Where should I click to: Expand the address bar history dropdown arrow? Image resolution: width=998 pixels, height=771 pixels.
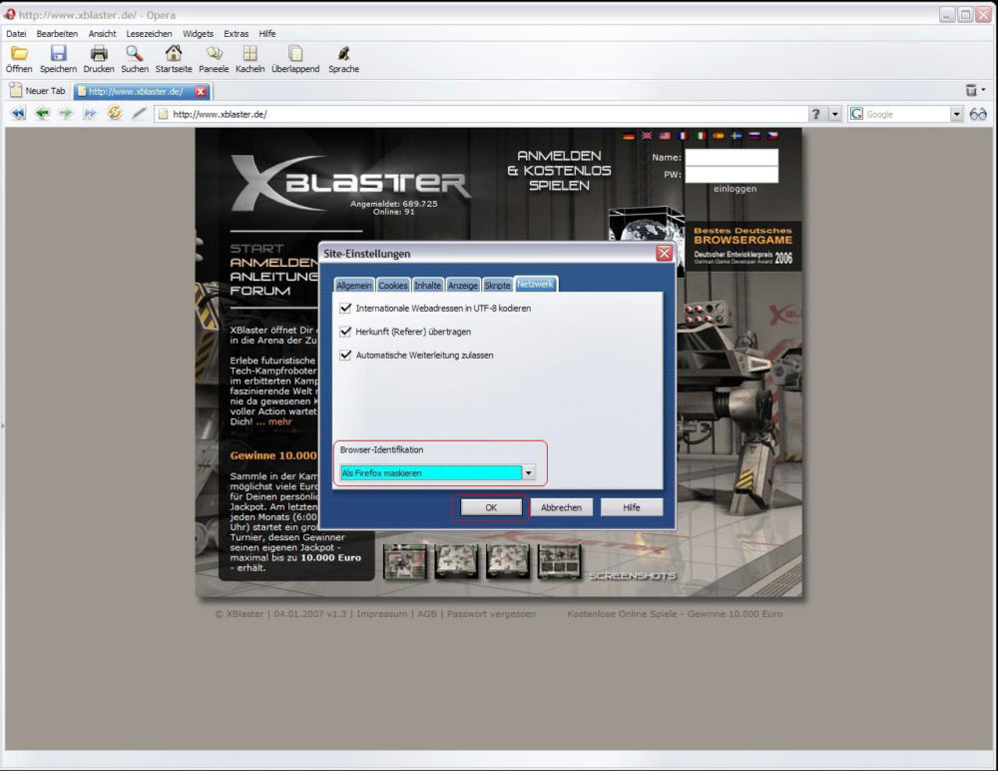point(834,114)
